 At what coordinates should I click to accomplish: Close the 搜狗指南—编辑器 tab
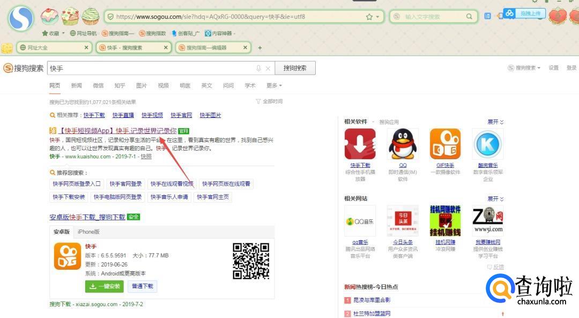pyautogui.click(x=245, y=48)
